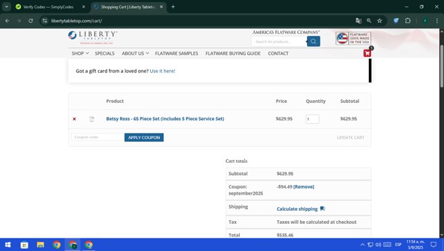Open the taskbar volume control
Viewport: 444px width, 251px height.
pyautogui.click(x=378, y=245)
